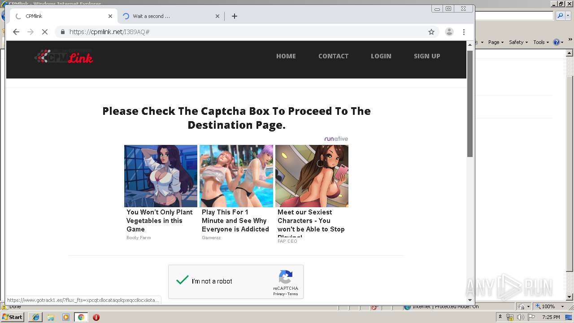The height and width of the screenshot is (323, 574).
Task: Open the LOGIN nav item
Action: [x=381, y=56]
